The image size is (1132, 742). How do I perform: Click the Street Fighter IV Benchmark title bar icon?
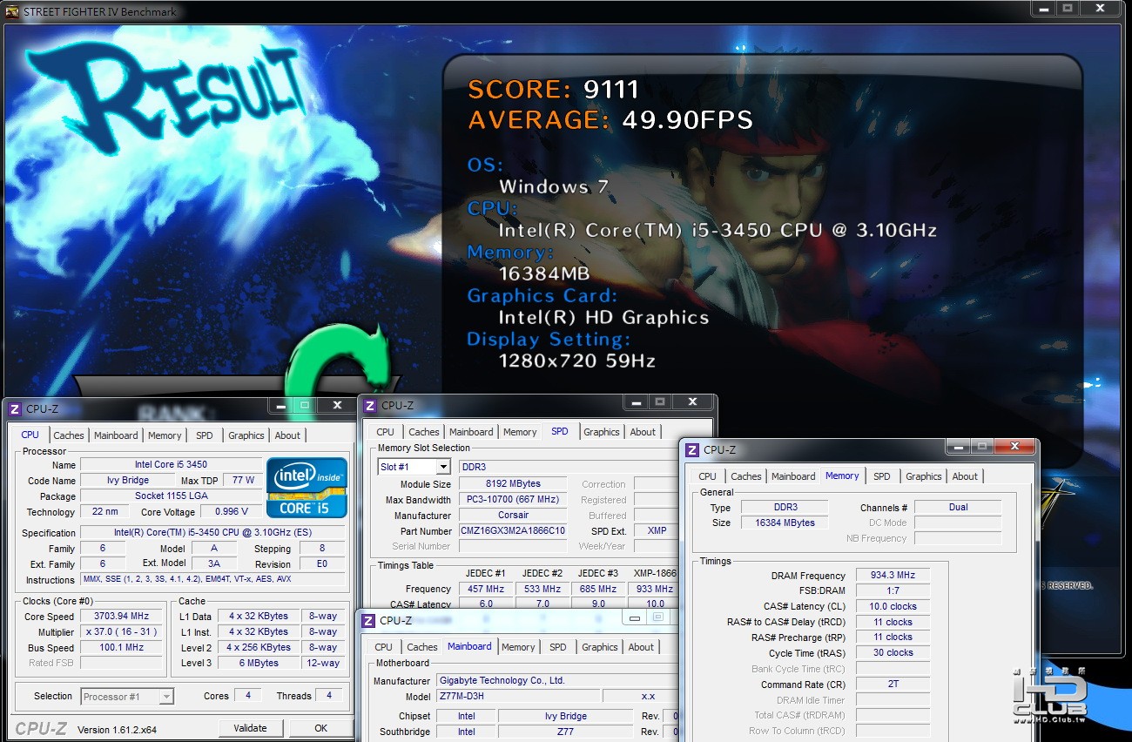tap(11, 11)
